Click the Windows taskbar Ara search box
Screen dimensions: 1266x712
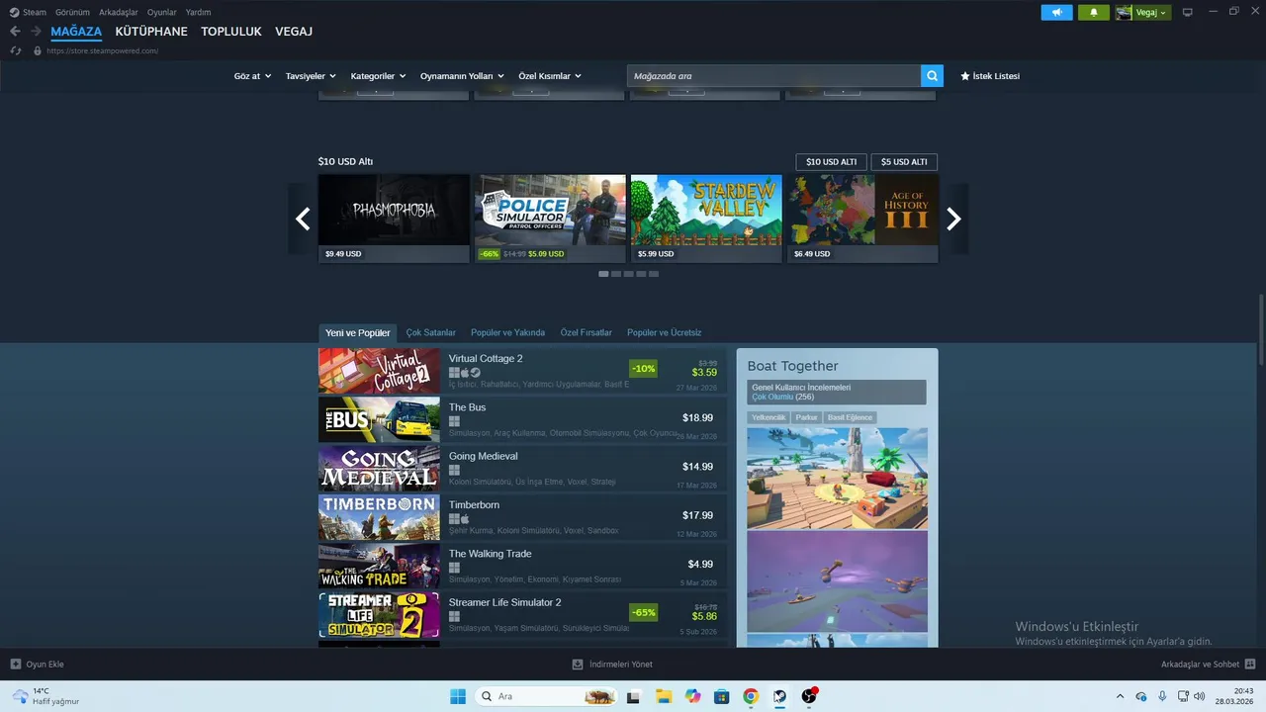545,696
